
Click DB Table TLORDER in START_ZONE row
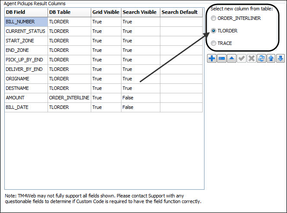tap(69, 41)
